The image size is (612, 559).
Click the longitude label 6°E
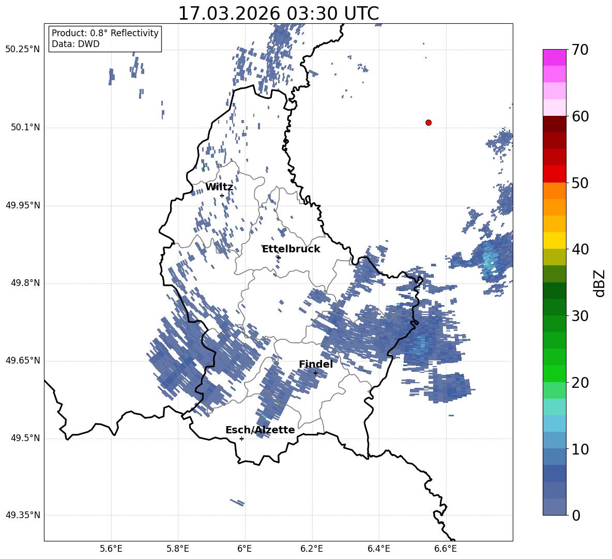(244, 549)
